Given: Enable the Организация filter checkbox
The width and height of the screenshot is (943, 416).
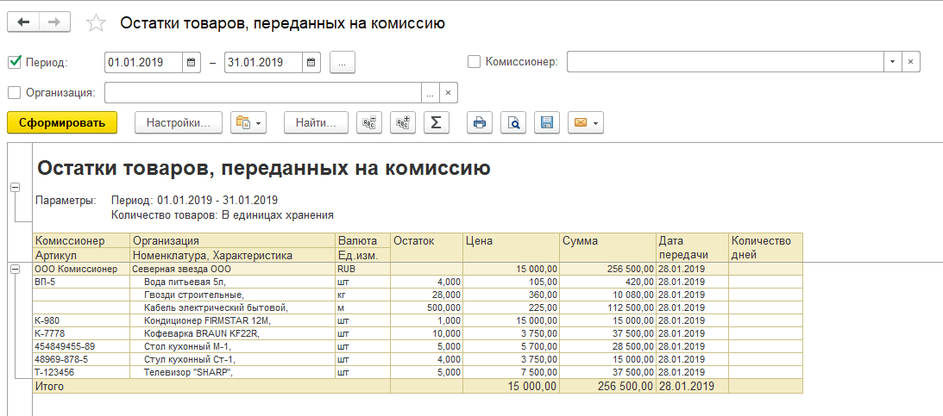Looking at the screenshot, I should pos(14,93).
